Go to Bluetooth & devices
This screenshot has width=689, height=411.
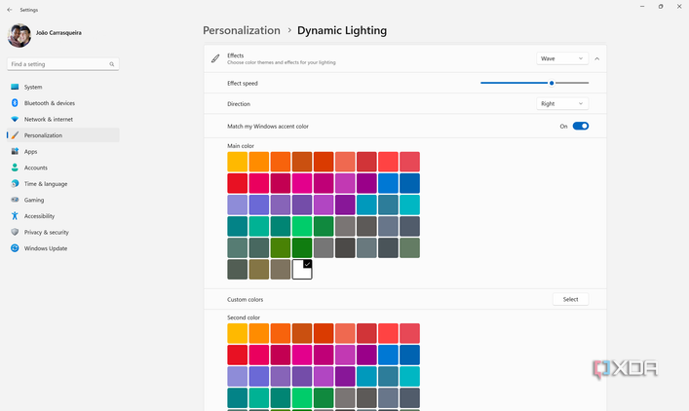click(x=63, y=103)
